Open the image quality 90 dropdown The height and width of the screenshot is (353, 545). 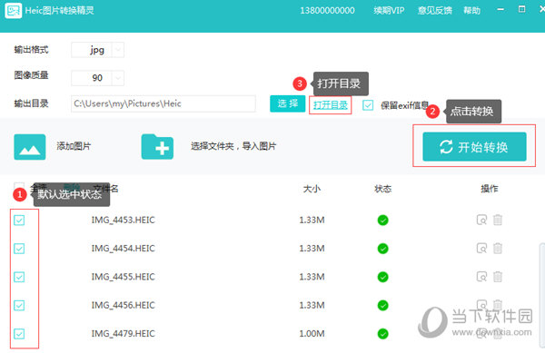98,78
